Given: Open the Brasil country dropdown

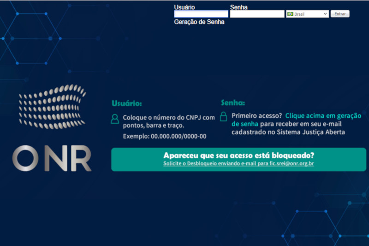Looking at the screenshot, I should [307, 14].
